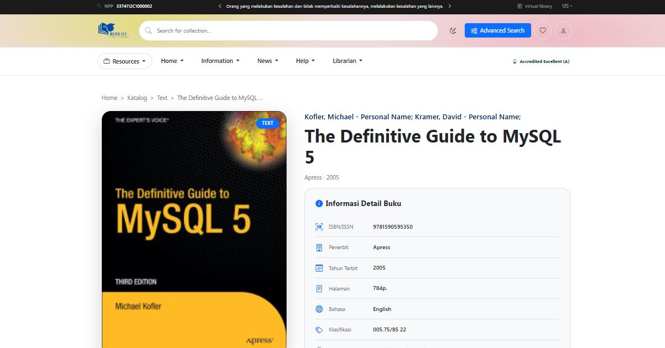Open the Home menu
The image size is (665, 348).
(172, 61)
